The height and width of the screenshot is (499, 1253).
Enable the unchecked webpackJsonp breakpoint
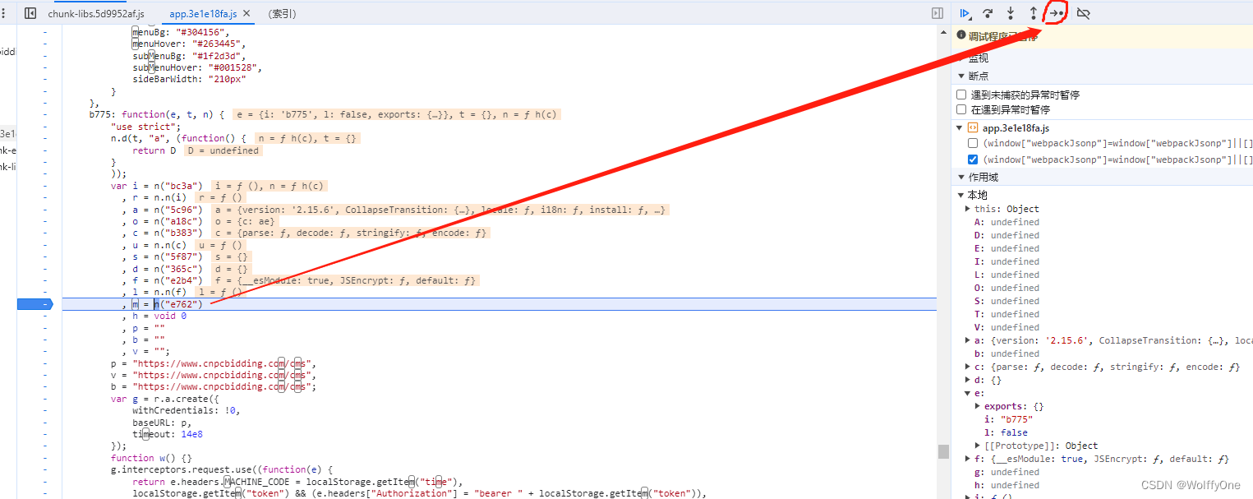click(x=973, y=143)
